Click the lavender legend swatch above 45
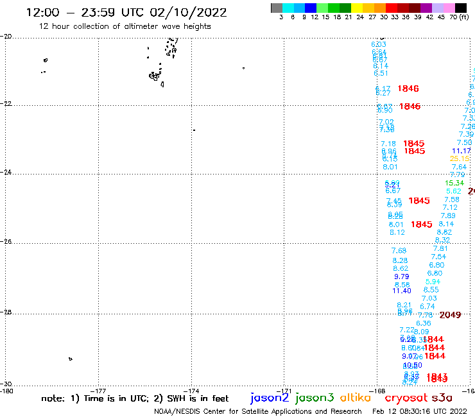The width and height of the screenshot is (475, 417). tap(437, 8)
